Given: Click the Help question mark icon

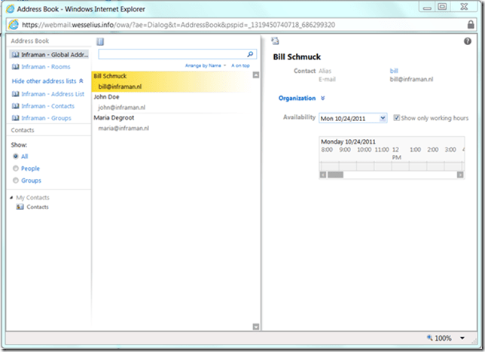Looking at the screenshot, I should coord(467,41).
